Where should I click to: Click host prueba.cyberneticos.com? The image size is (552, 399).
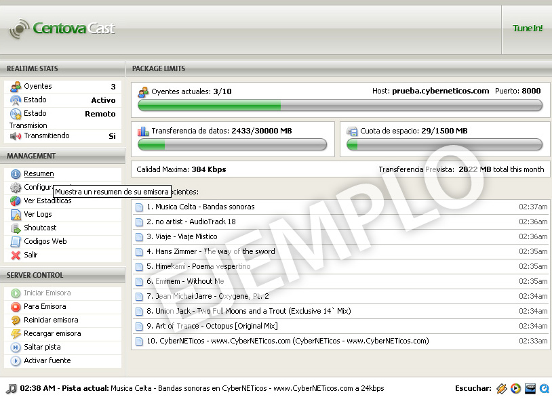440,91
